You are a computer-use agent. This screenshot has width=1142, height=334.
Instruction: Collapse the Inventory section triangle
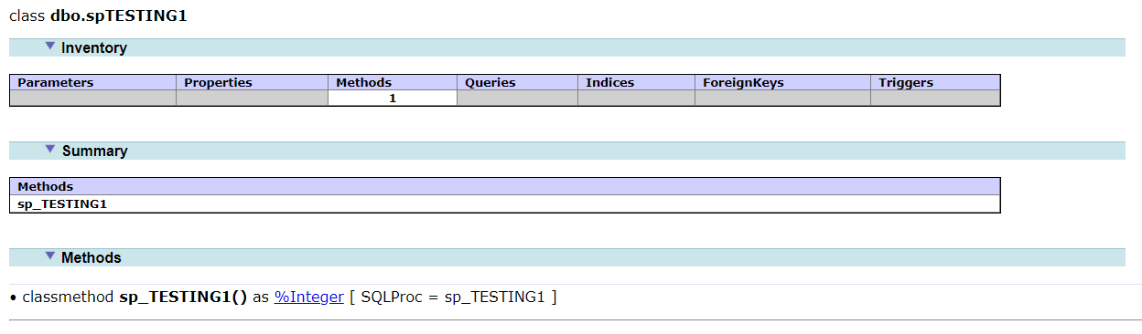coord(50,46)
